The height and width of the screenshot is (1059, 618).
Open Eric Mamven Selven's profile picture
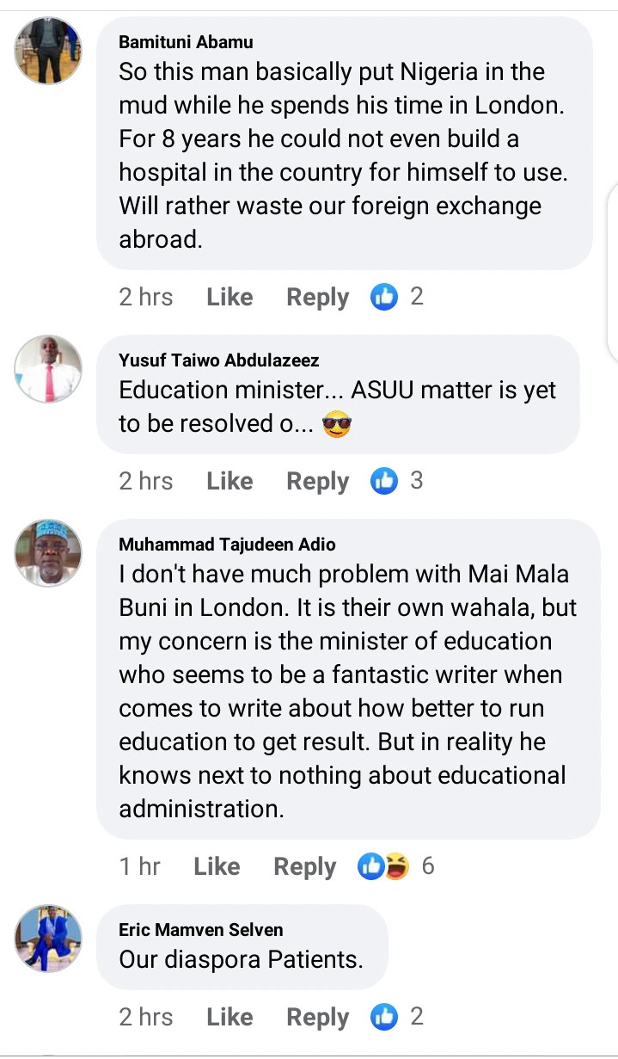click(x=48, y=939)
